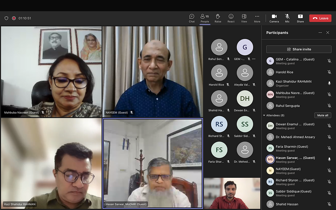Click muted mic icon on NAYEEM video label
Viewport: 336px width, 210px height.
(132, 112)
